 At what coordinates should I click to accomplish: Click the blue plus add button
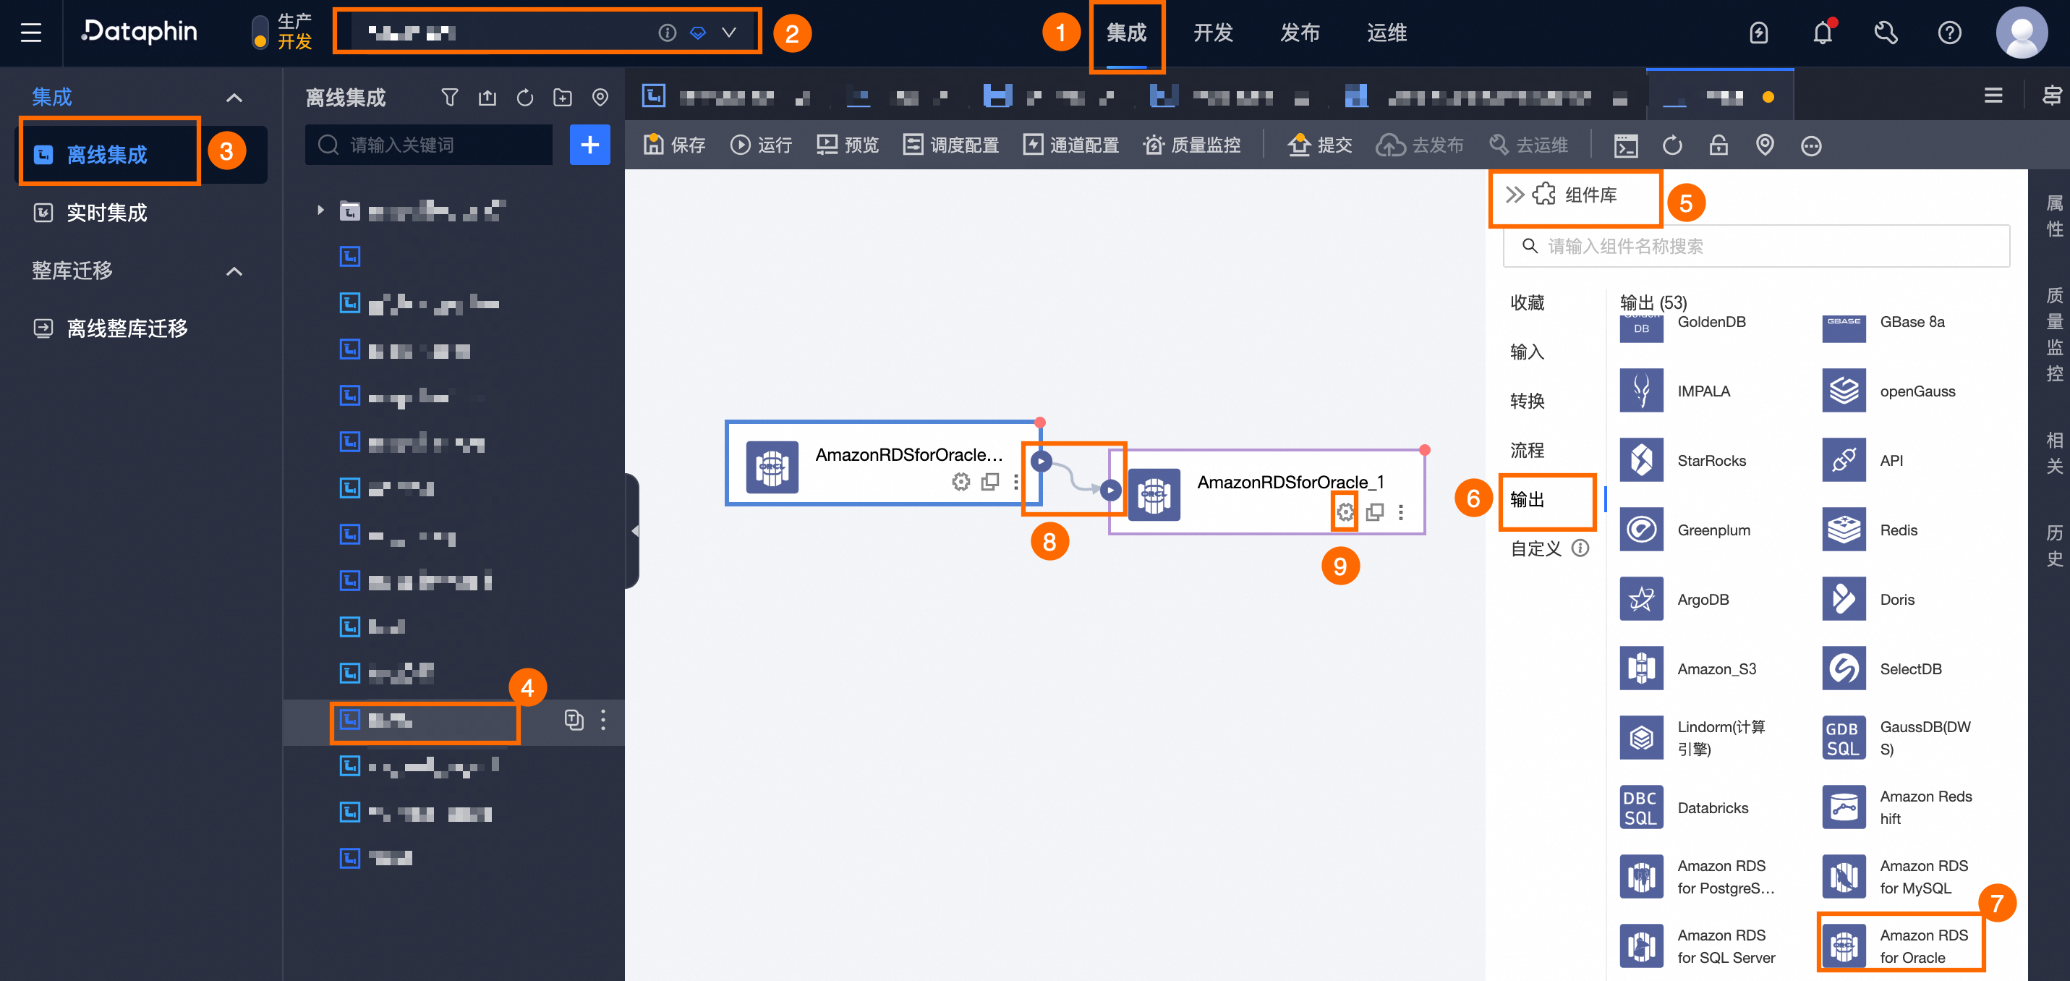tap(589, 145)
